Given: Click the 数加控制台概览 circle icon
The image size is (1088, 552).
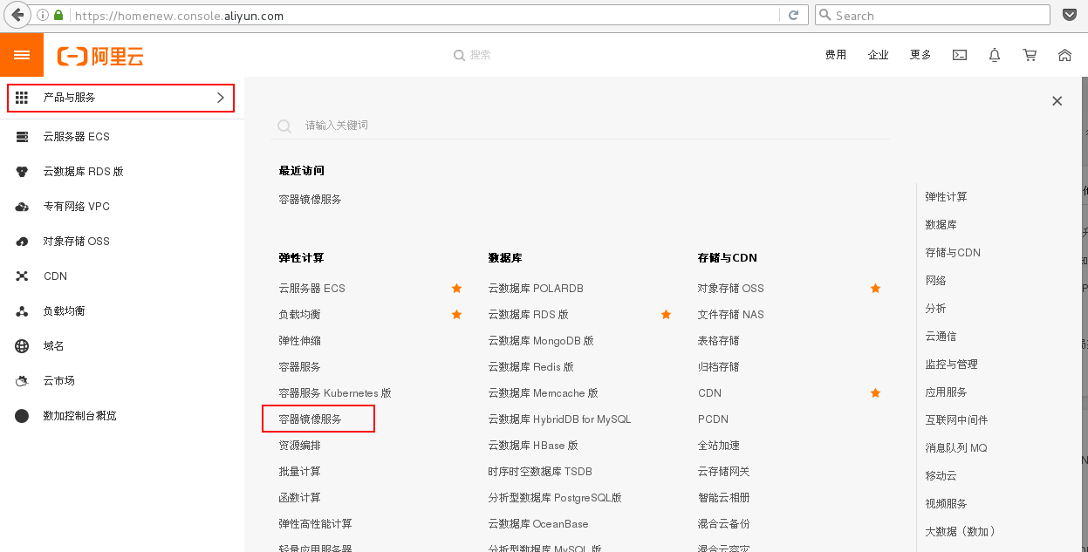Looking at the screenshot, I should [x=23, y=416].
